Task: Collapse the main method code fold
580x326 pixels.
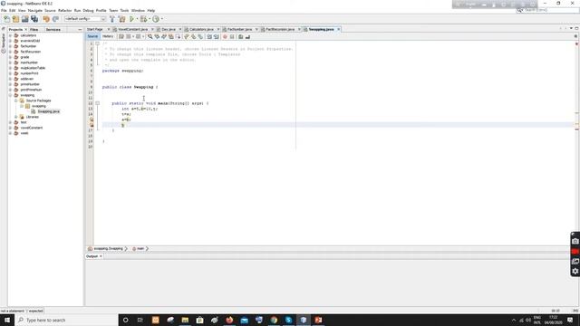Action: [x=98, y=103]
